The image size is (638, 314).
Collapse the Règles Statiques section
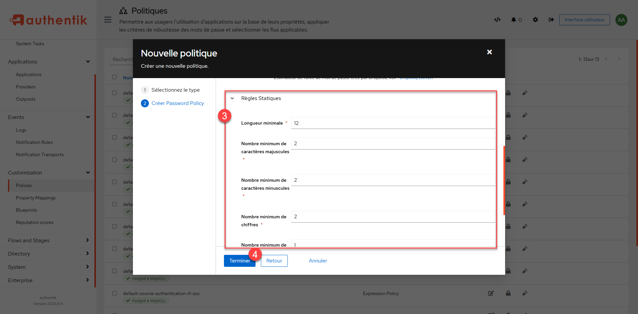233,98
